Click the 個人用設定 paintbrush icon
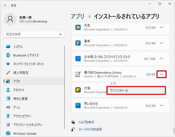 click(8, 73)
